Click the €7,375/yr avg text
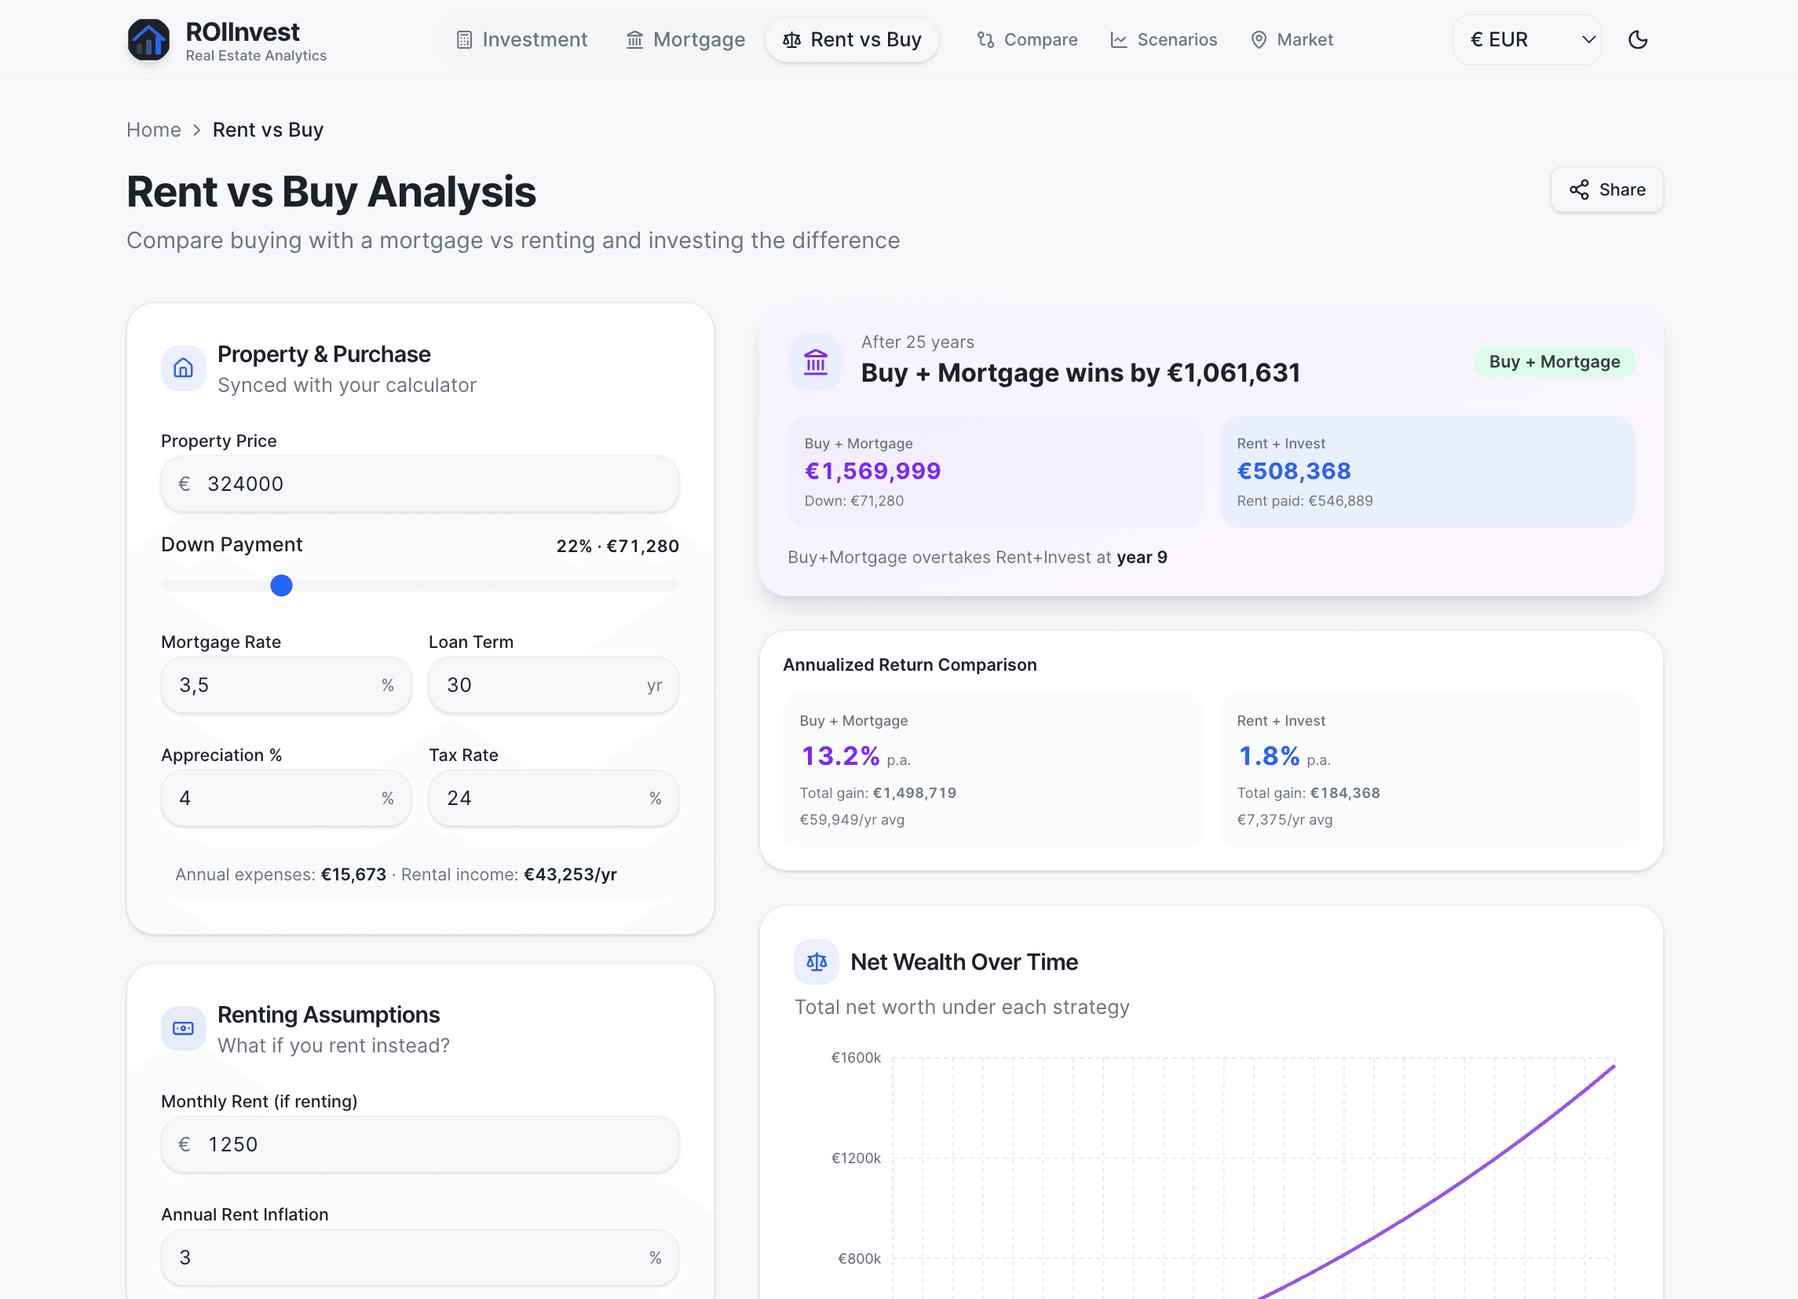The width and height of the screenshot is (1798, 1299). tap(1285, 820)
